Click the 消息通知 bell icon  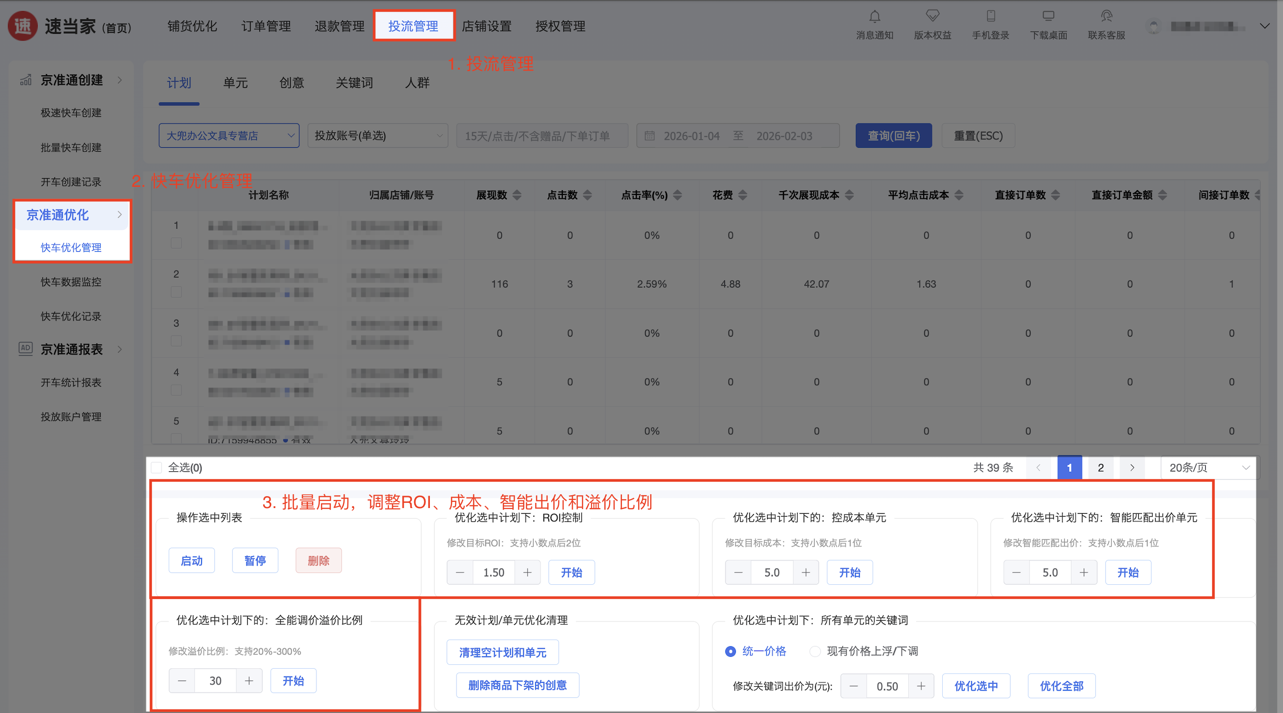(x=875, y=17)
